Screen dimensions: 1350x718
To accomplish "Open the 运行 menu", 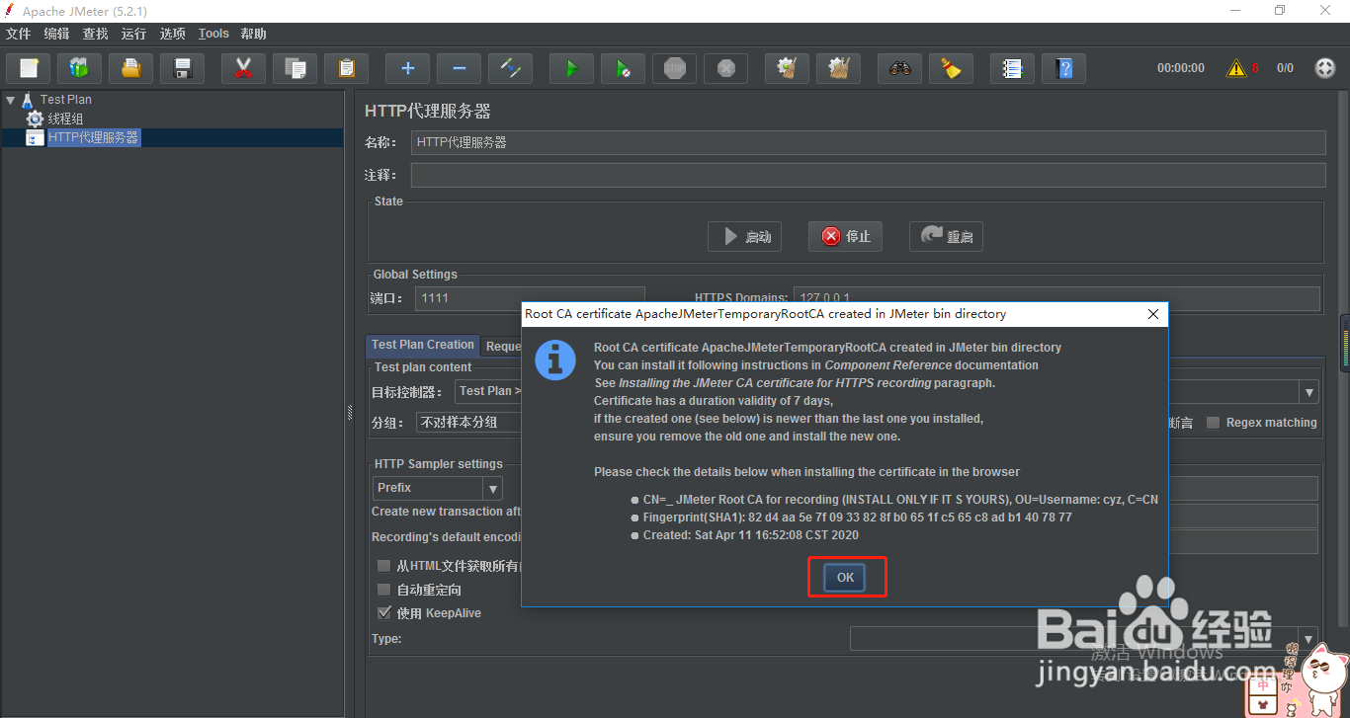I will 134,34.
